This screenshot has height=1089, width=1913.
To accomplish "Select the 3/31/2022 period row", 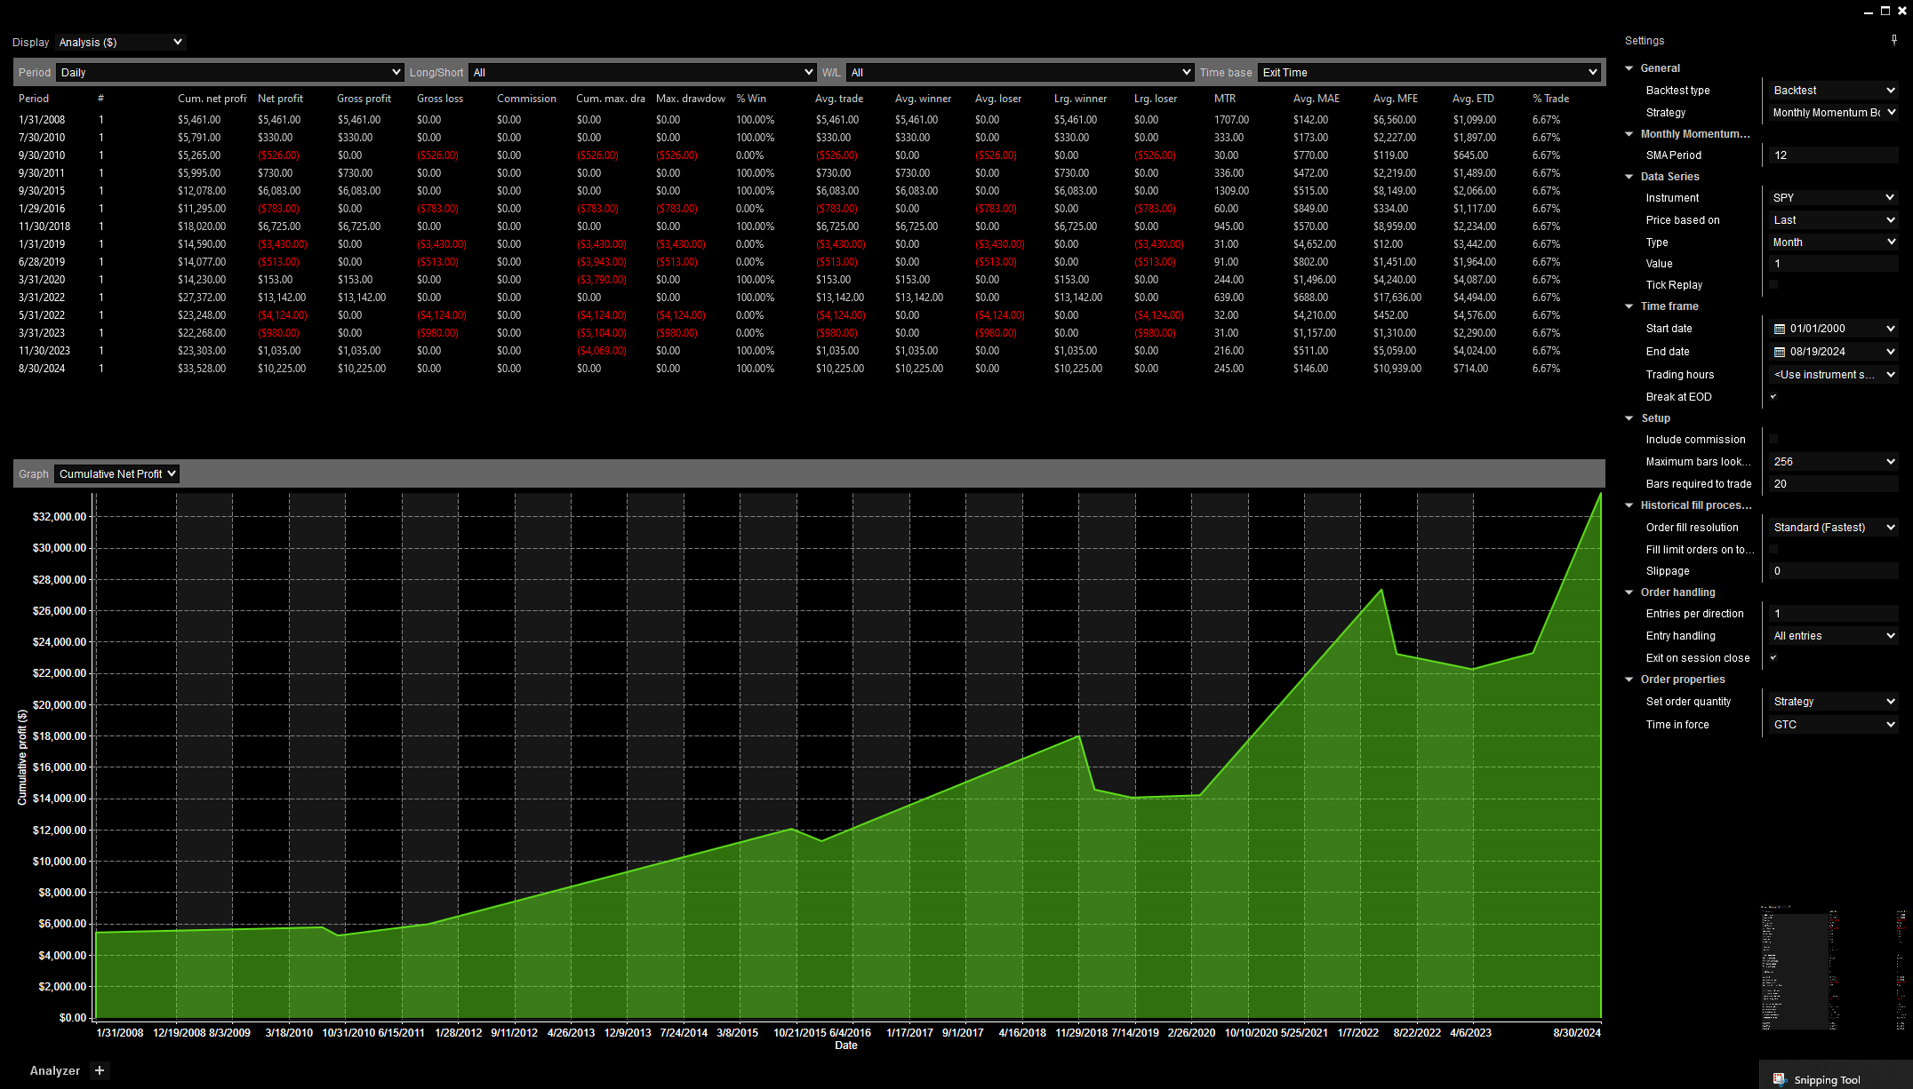I will [x=809, y=298].
